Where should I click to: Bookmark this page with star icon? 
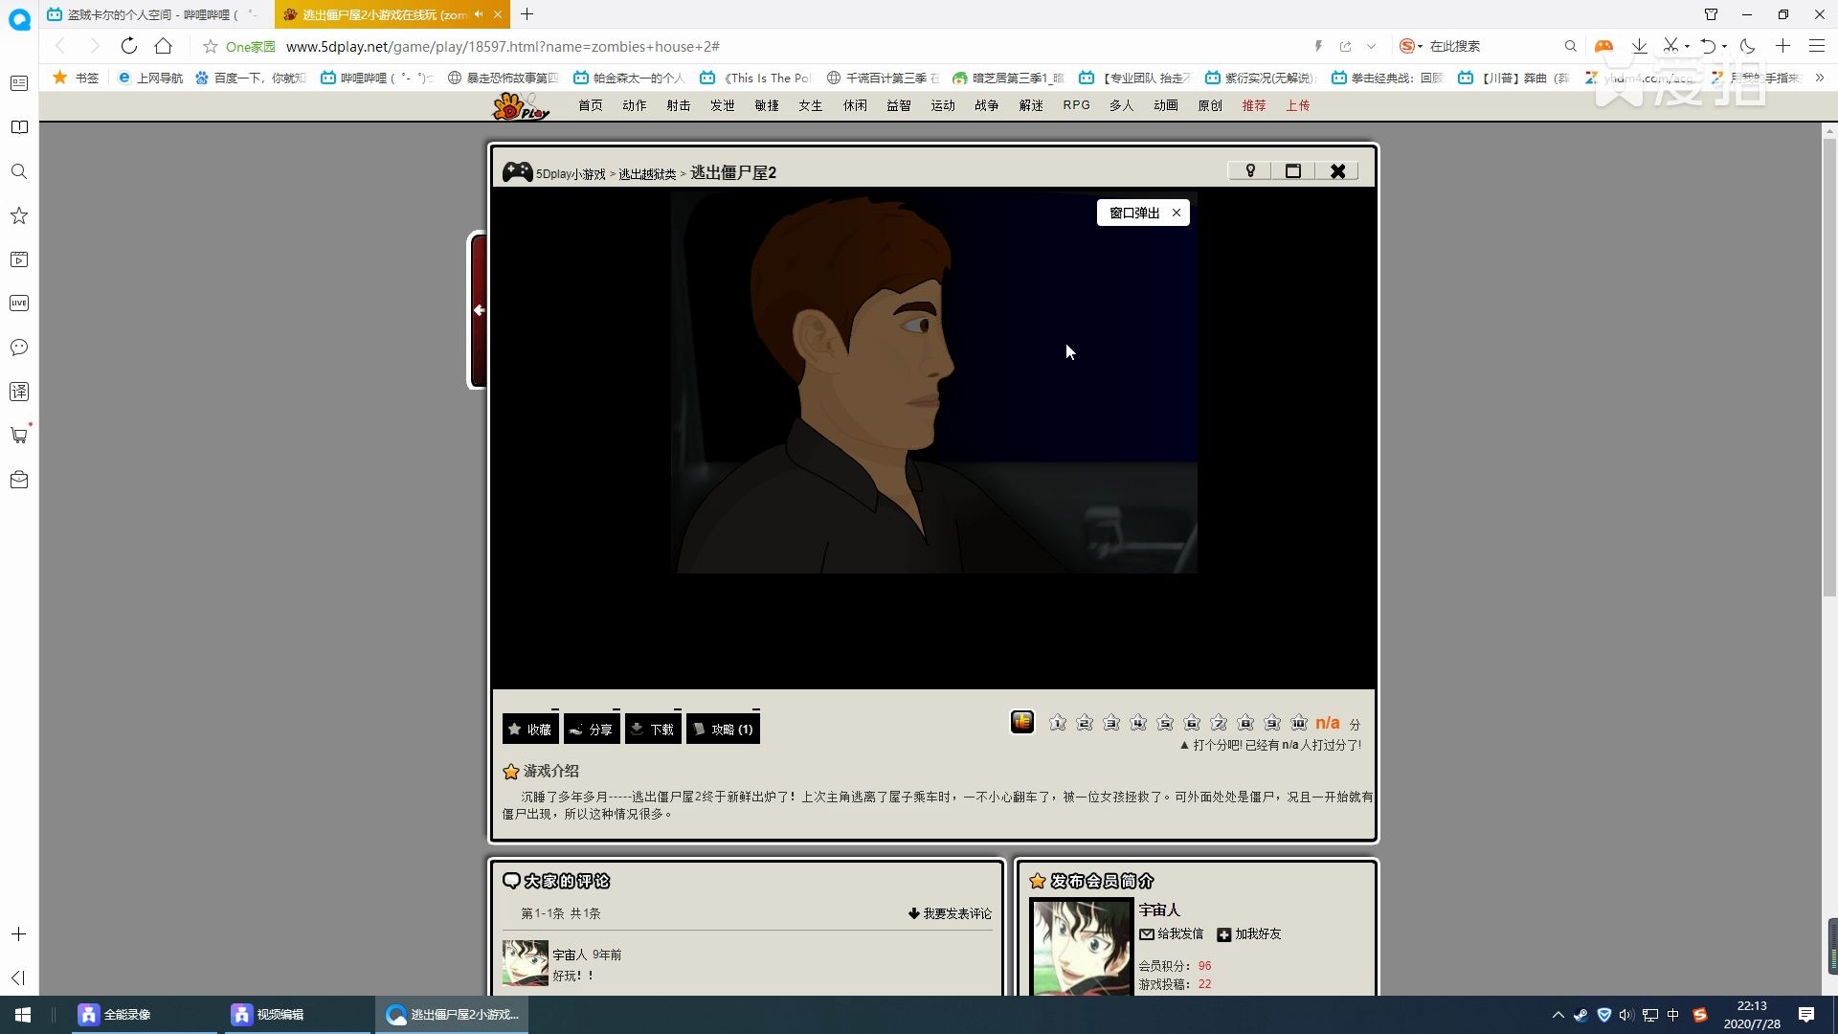pyautogui.click(x=211, y=46)
